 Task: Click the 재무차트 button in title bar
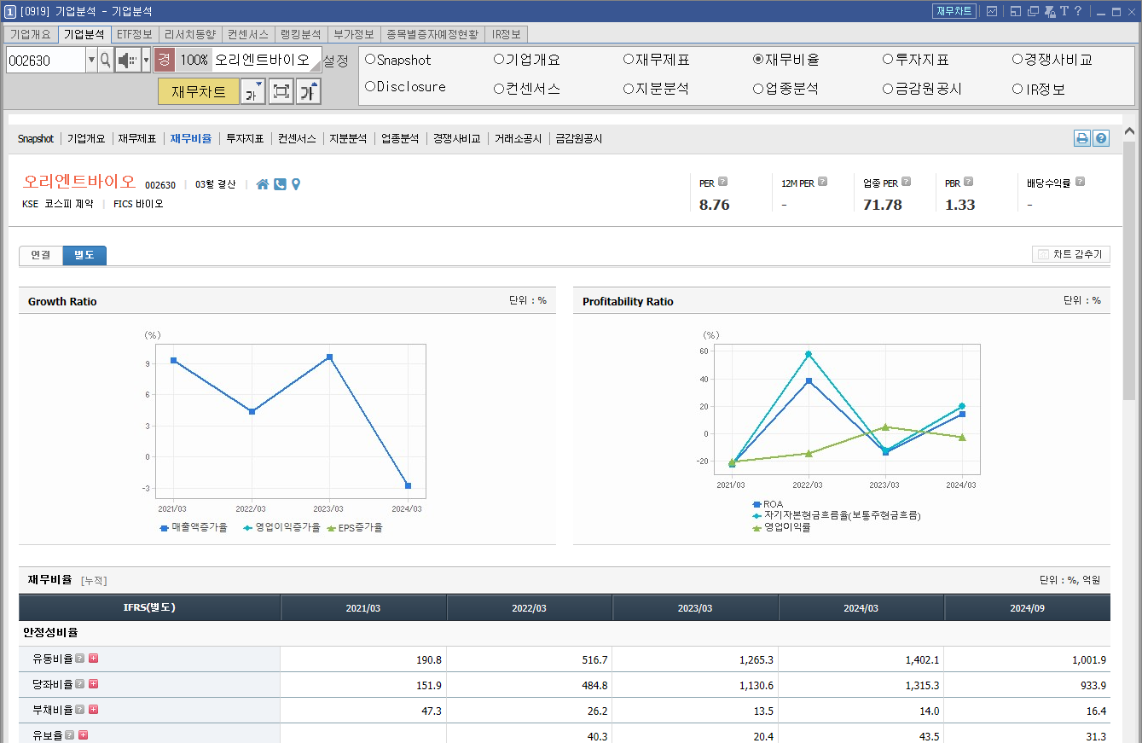pos(954,11)
